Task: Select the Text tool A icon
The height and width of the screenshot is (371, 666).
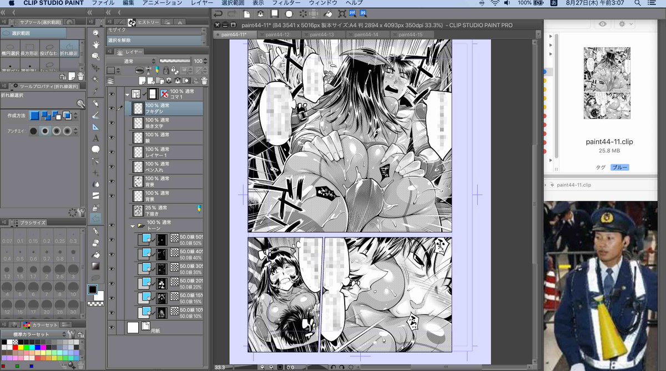Action: coord(95,138)
